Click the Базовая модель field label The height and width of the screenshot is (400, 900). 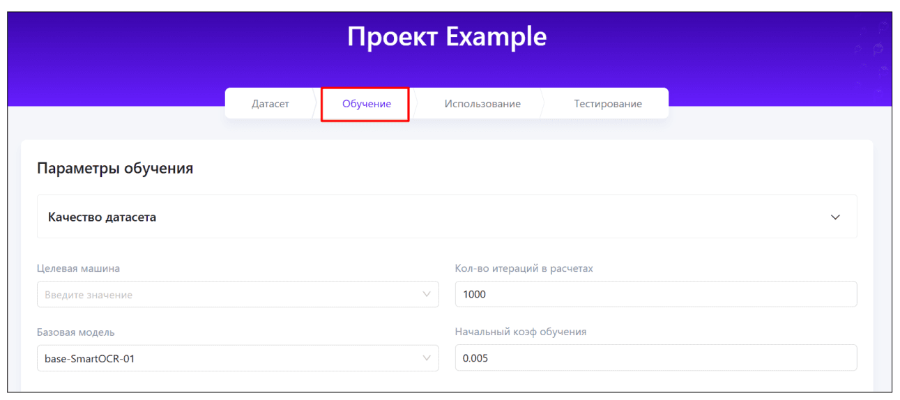tap(75, 332)
